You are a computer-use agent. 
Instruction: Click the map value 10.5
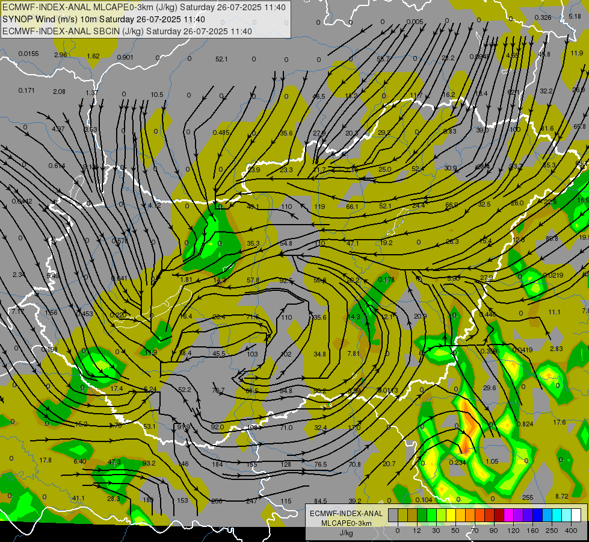click(x=157, y=95)
